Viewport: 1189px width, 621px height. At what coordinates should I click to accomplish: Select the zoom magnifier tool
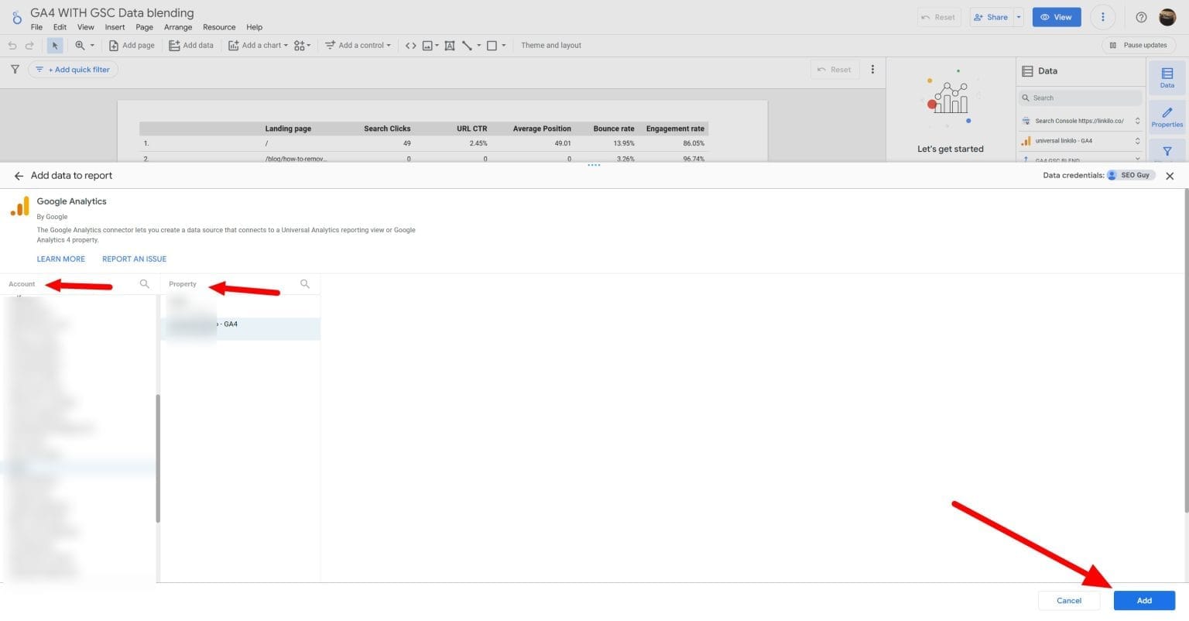click(81, 45)
